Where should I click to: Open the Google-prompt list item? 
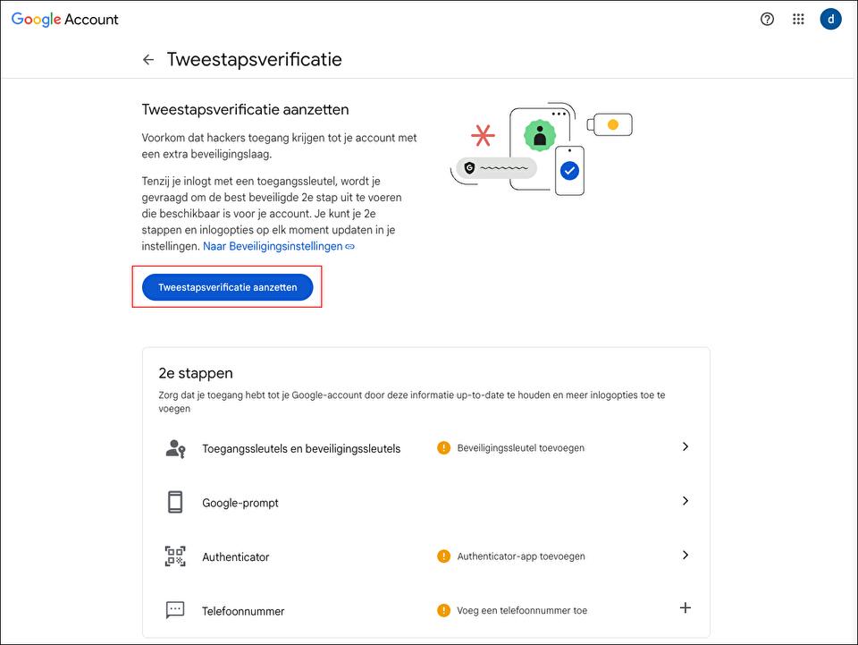pos(240,503)
